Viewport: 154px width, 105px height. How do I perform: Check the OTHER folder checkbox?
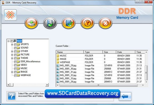[x=15, y=51]
